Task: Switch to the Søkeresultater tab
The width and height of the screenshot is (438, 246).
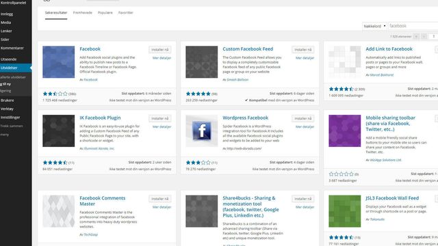Action: (x=56, y=13)
